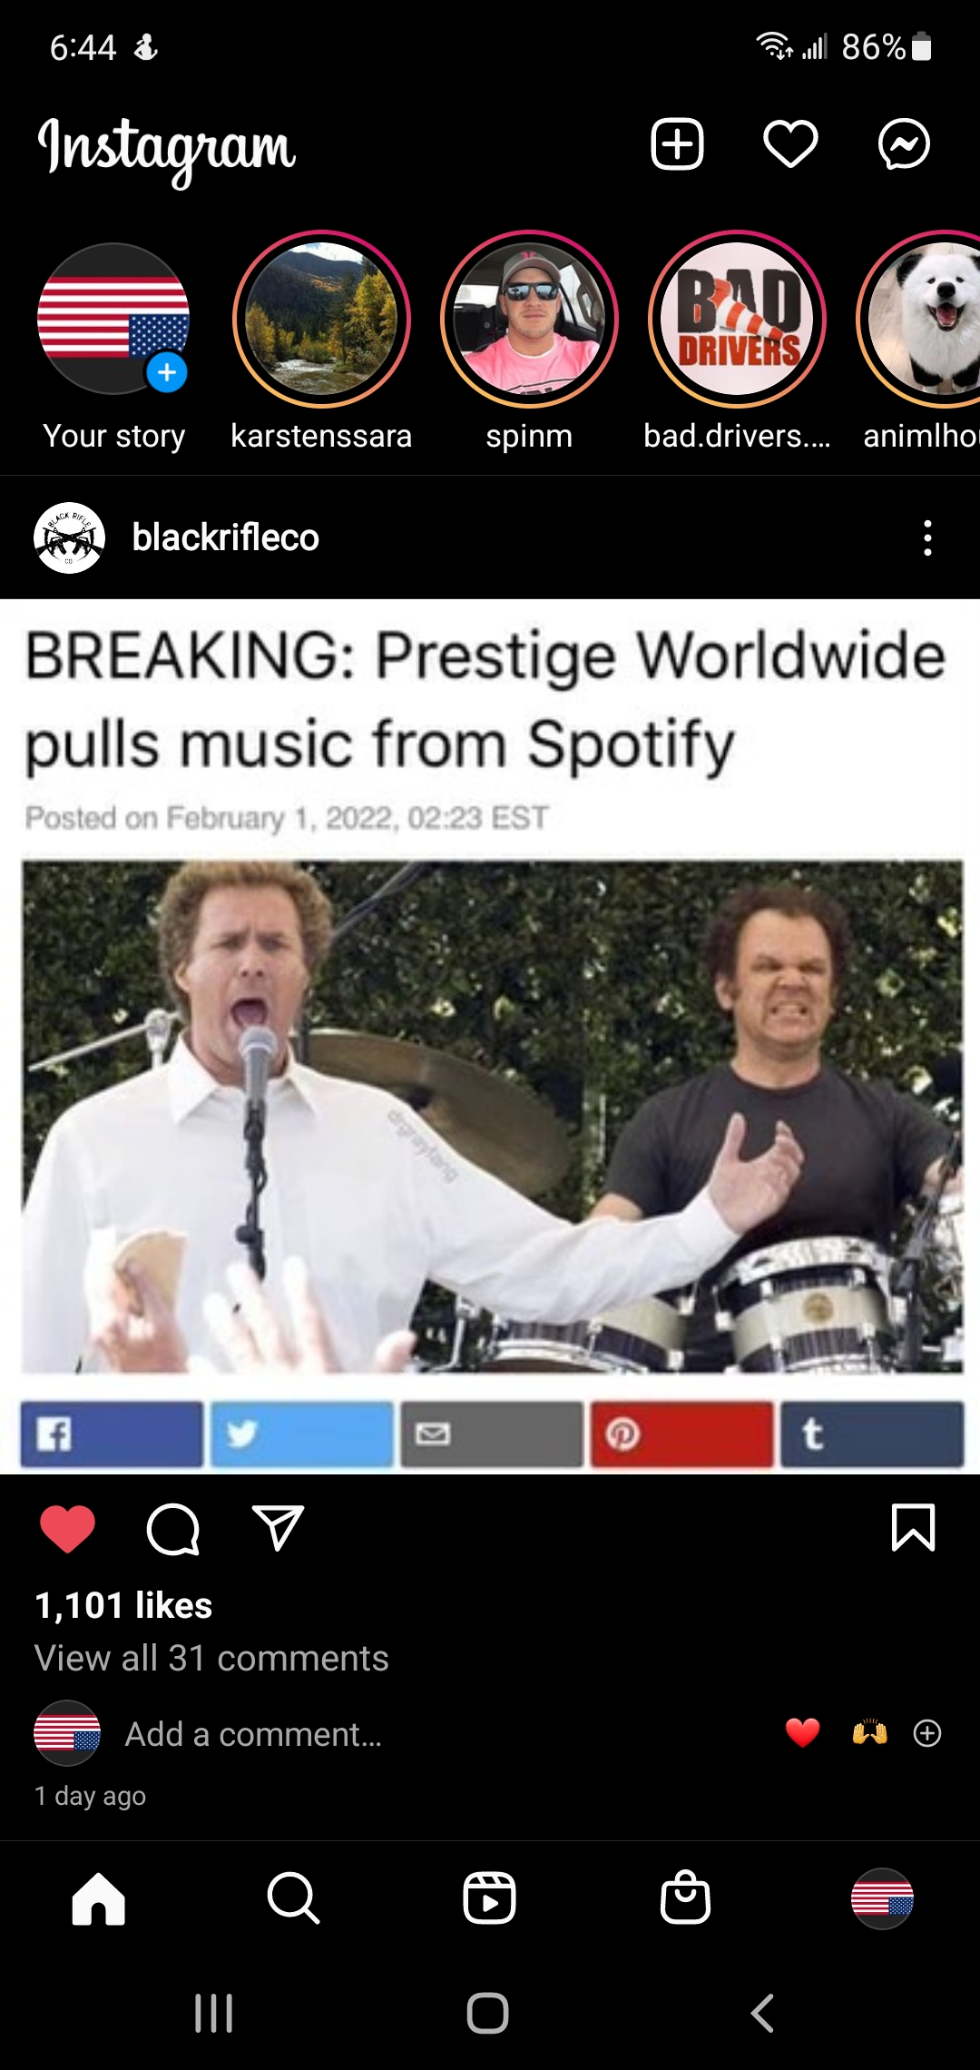Toggle the bookmark save icon

913,1528
